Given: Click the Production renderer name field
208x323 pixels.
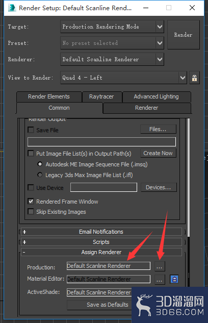Looking at the screenshot, I should click(x=109, y=266).
